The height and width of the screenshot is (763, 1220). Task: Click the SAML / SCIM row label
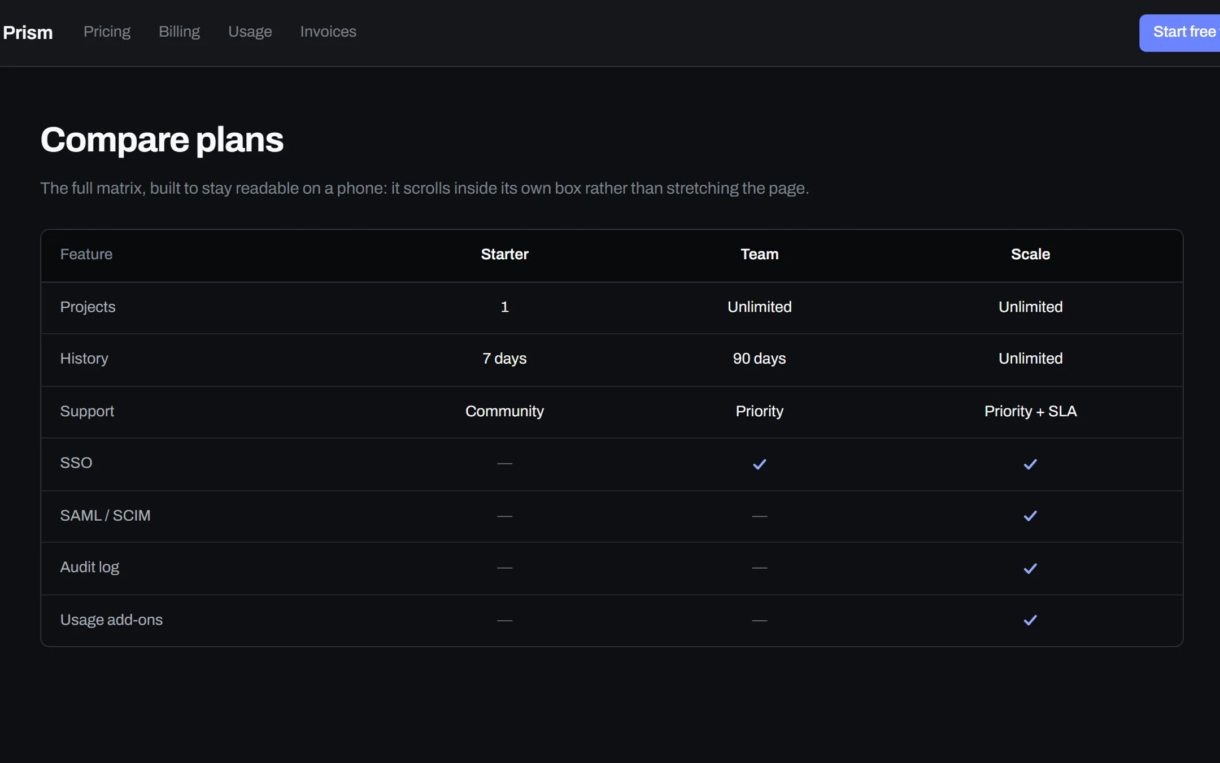[x=105, y=516]
